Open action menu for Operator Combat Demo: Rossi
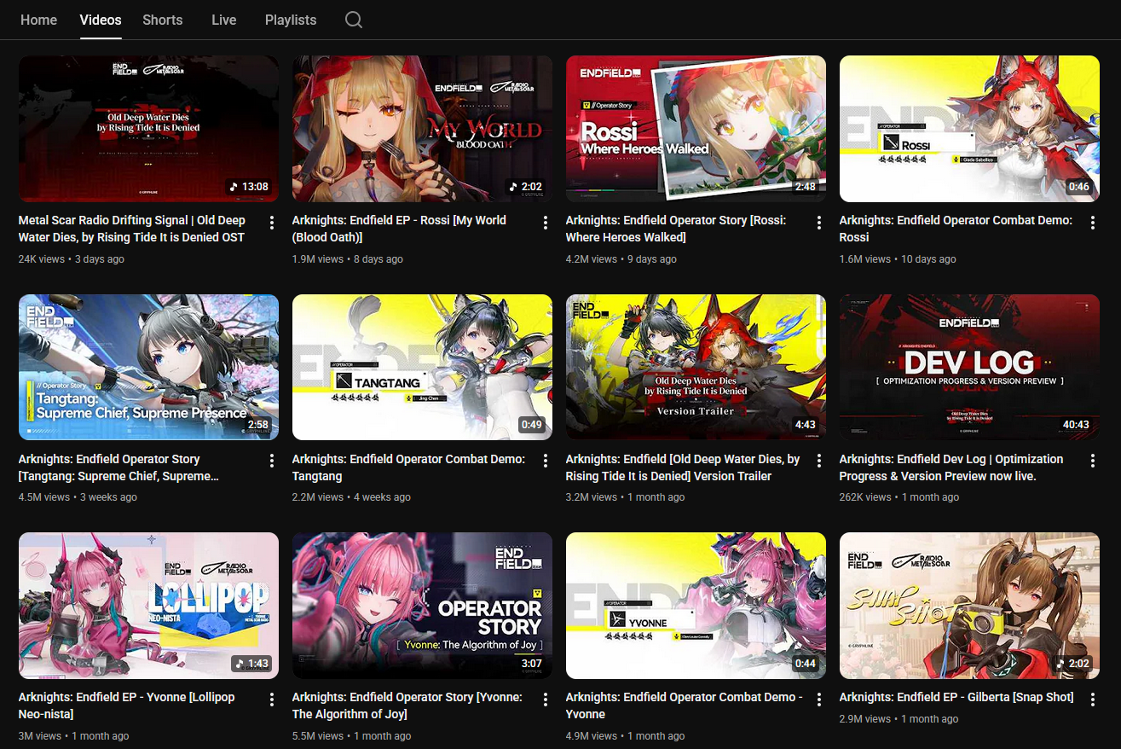The image size is (1121, 749). pos(1093,223)
